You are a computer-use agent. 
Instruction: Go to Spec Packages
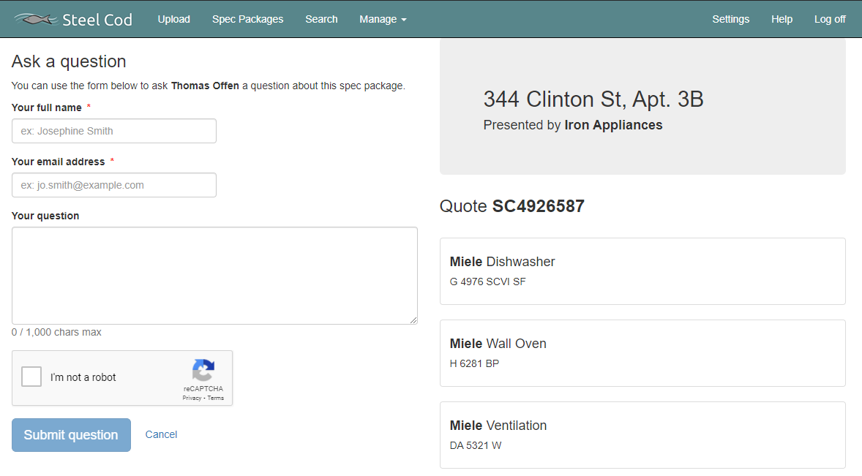click(x=247, y=19)
